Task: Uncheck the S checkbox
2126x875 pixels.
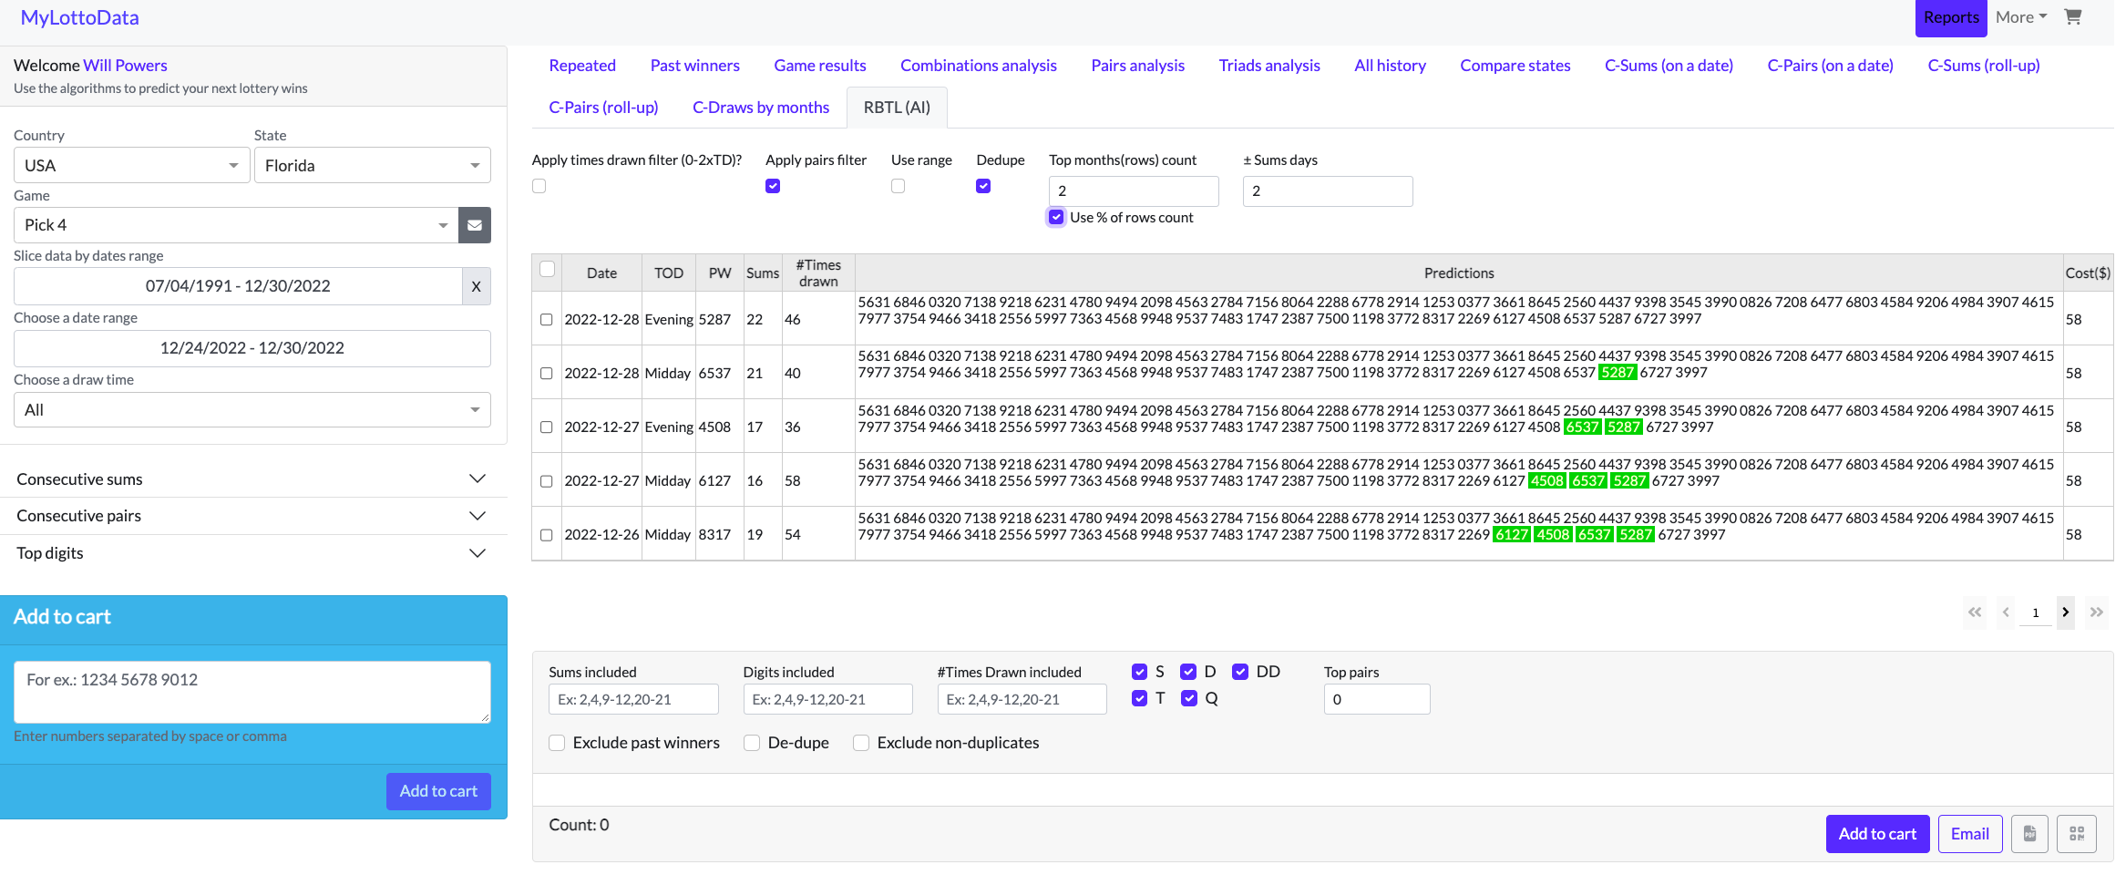Action: click(x=1139, y=672)
